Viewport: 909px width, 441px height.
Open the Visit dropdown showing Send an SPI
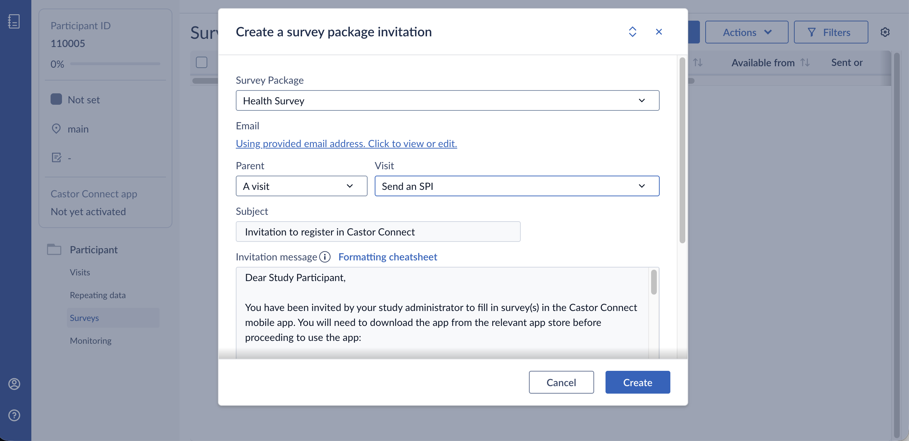tap(517, 186)
